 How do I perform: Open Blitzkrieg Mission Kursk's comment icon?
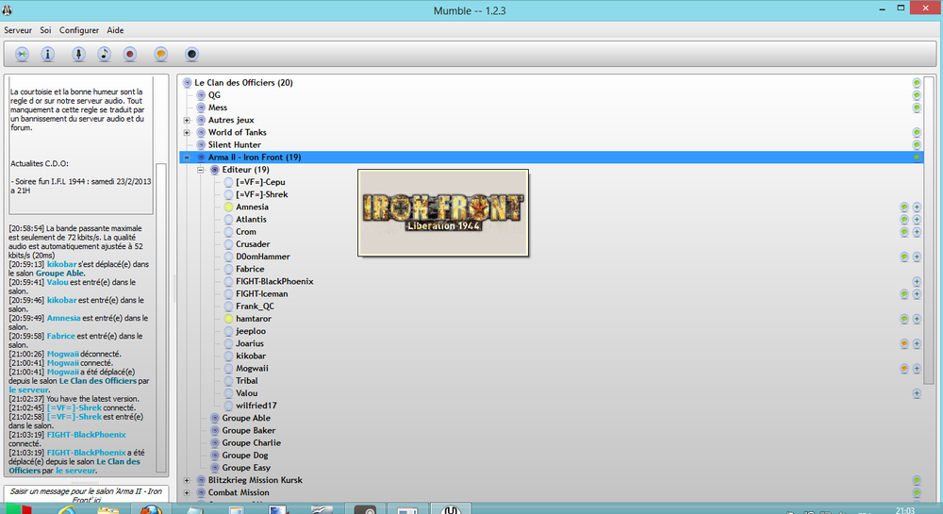point(917,480)
